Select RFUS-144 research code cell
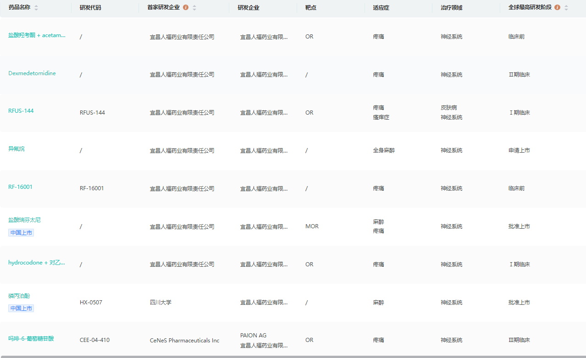Viewport: 586px width, 358px height. pyautogui.click(x=92, y=113)
